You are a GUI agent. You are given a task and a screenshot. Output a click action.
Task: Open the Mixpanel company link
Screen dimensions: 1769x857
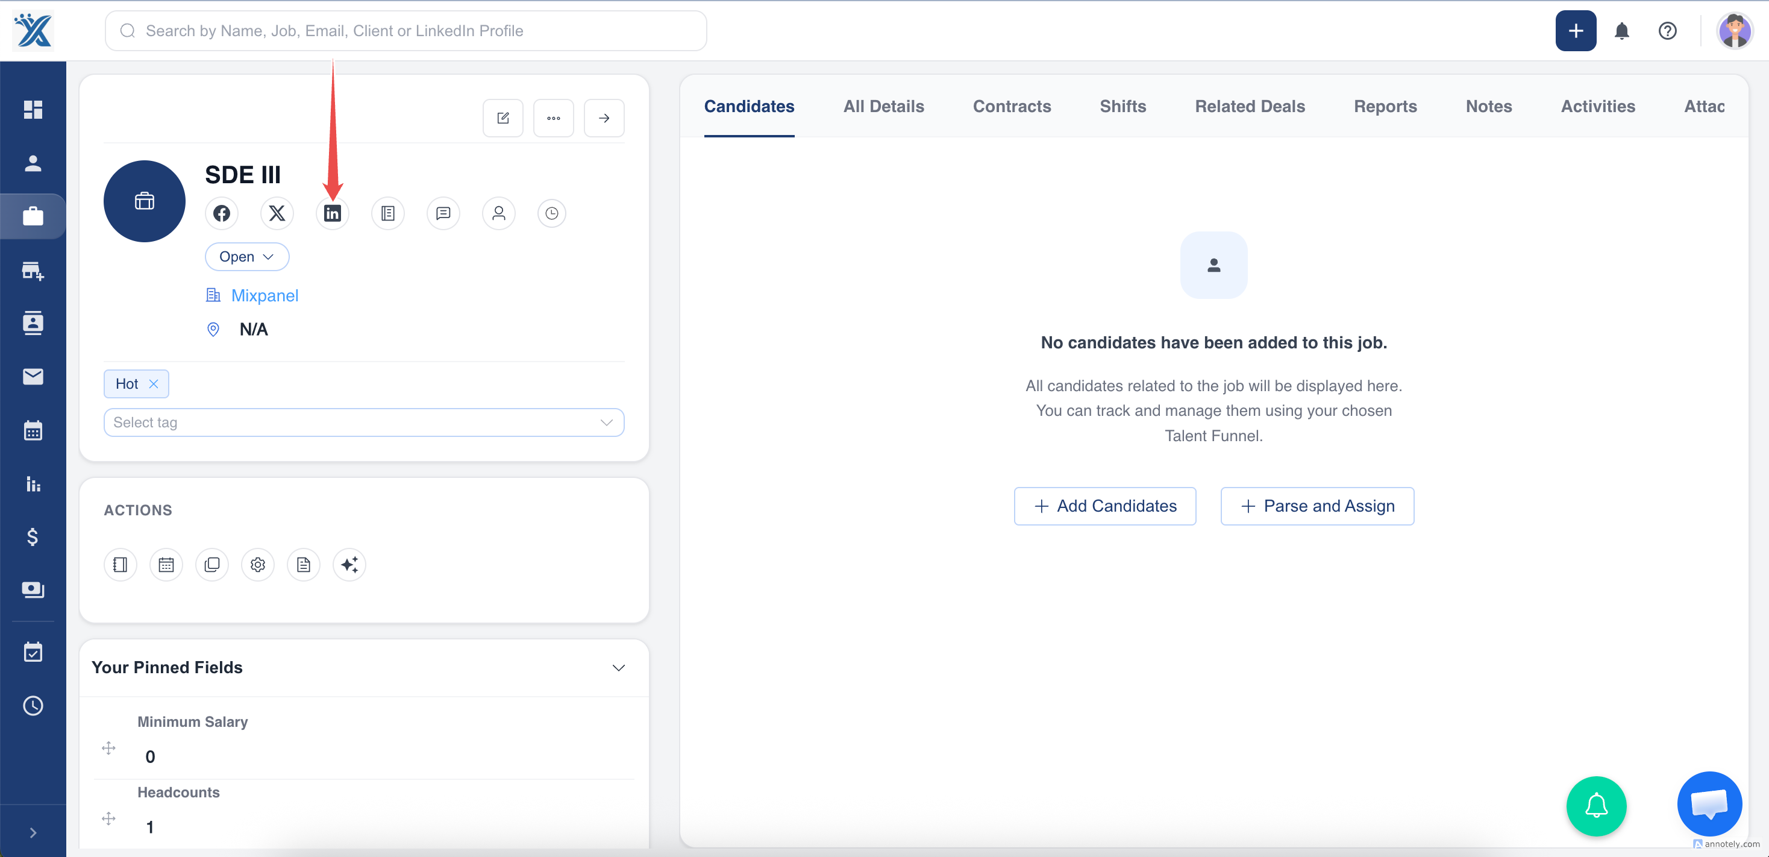265,296
